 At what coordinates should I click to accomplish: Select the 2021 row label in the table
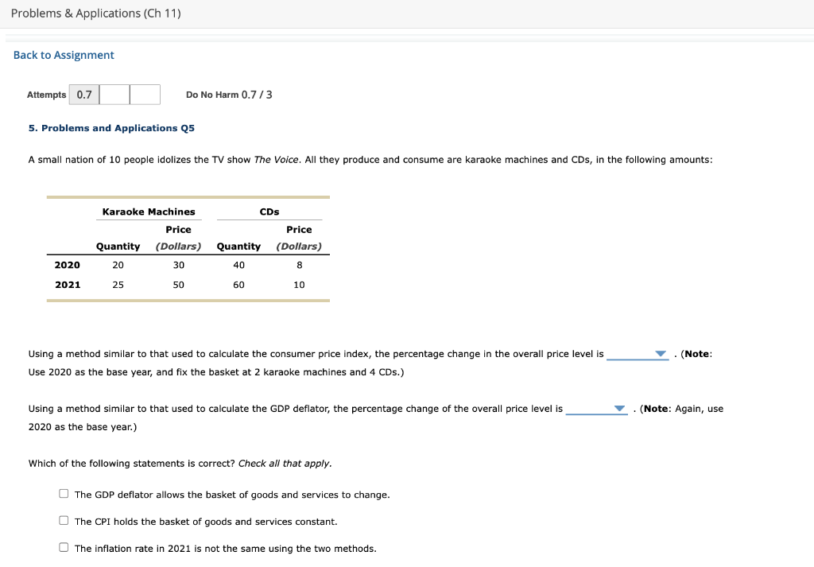pos(68,284)
